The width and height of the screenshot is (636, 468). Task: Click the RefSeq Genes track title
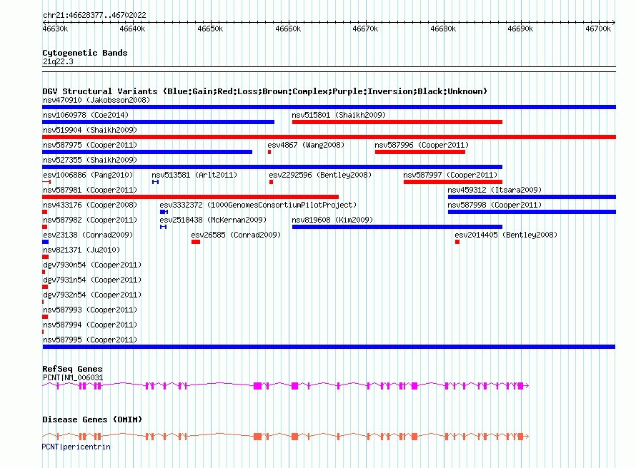(x=72, y=369)
